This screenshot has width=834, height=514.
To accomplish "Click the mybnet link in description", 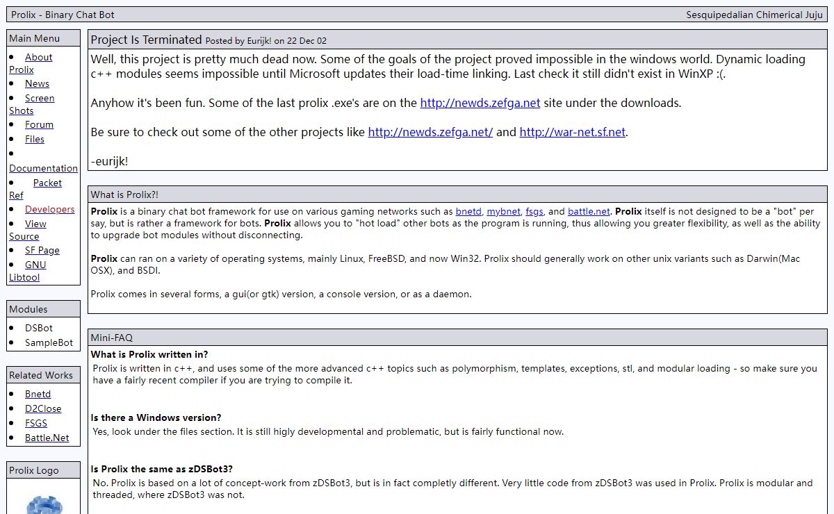I will point(503,212).
